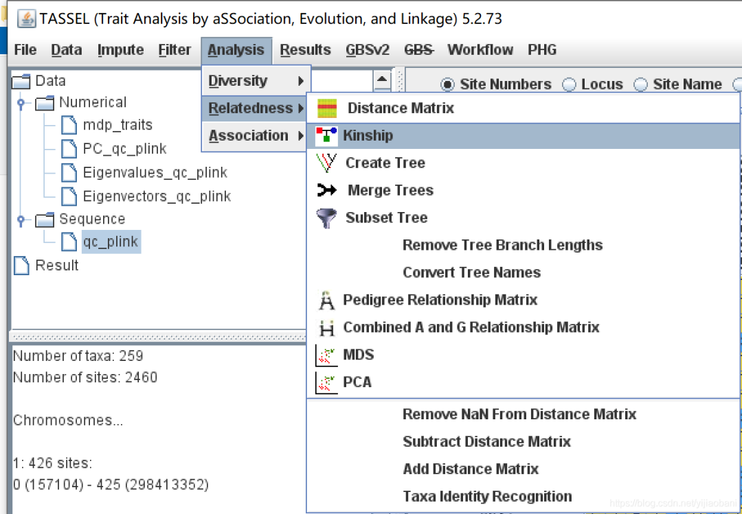742x514 pixels.
Task: Expand the Association submenu
Action: pyautogui.click(x=256, y=136)
